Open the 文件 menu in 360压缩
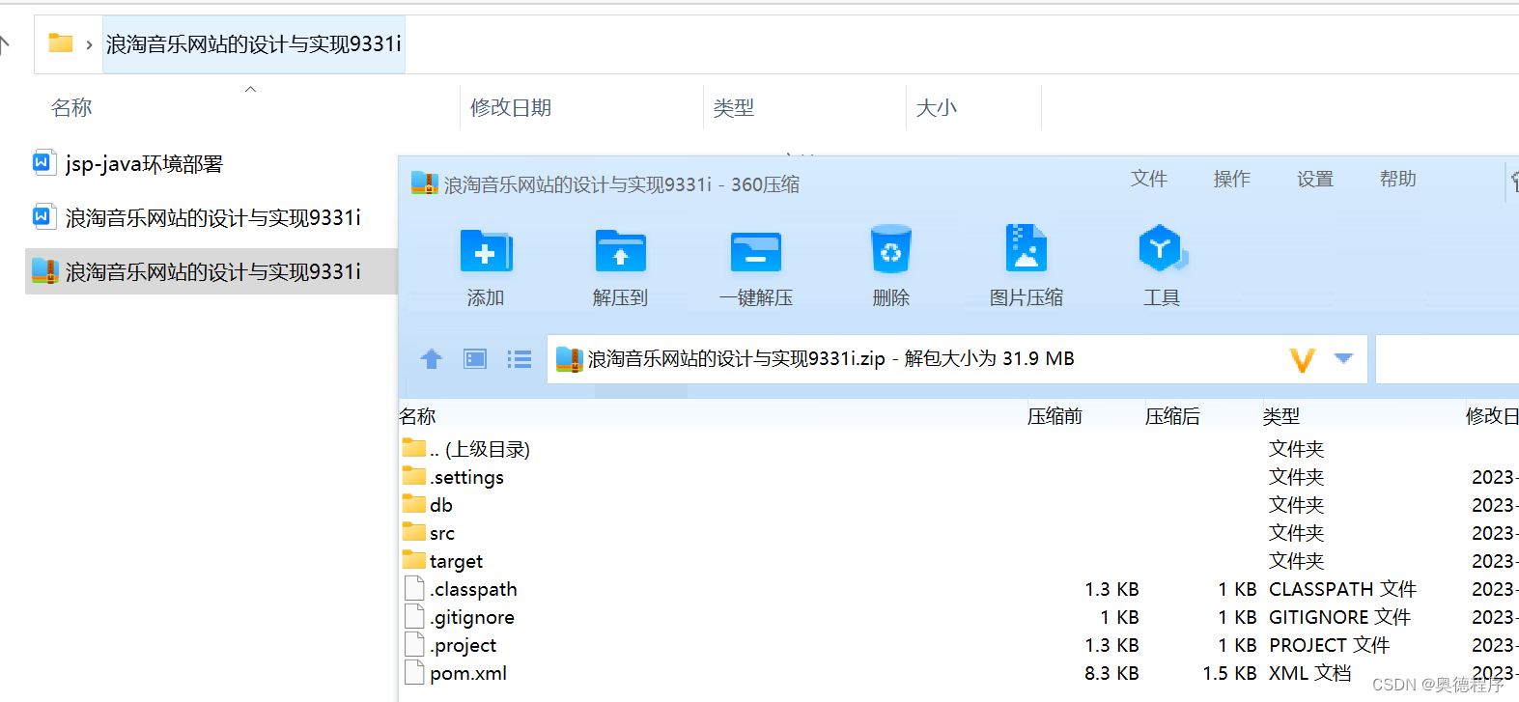Screen dimensions: 1519x702 point(1149,179)
